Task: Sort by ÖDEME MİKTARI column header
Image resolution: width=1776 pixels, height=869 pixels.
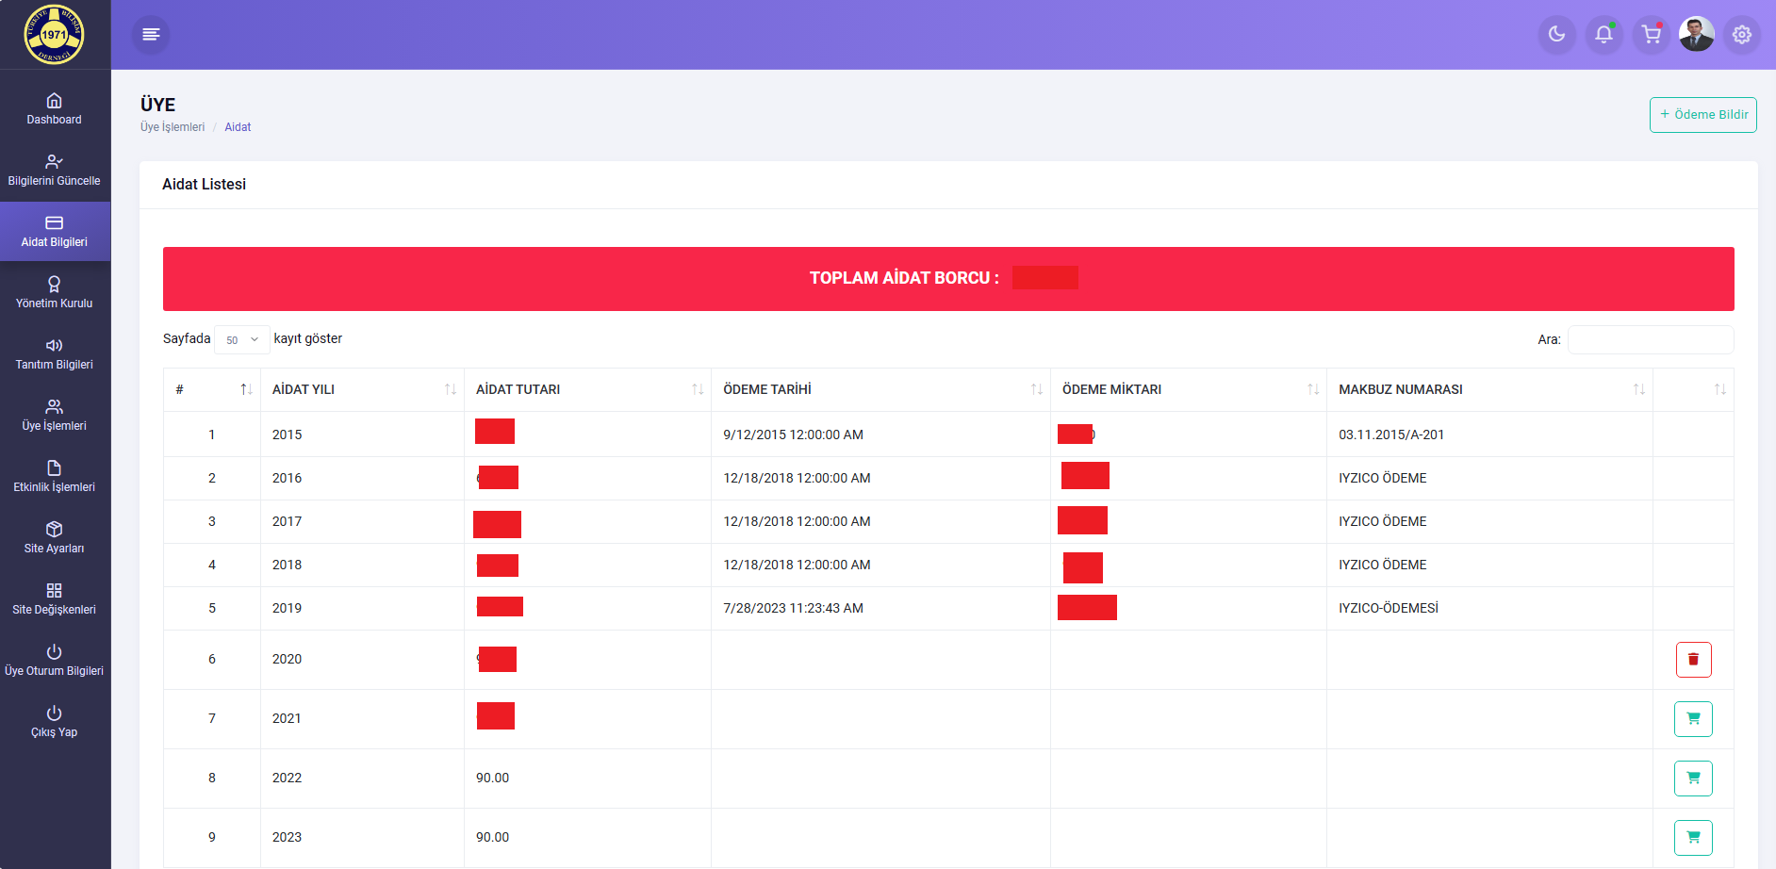Action: [x=1189, y=389]
